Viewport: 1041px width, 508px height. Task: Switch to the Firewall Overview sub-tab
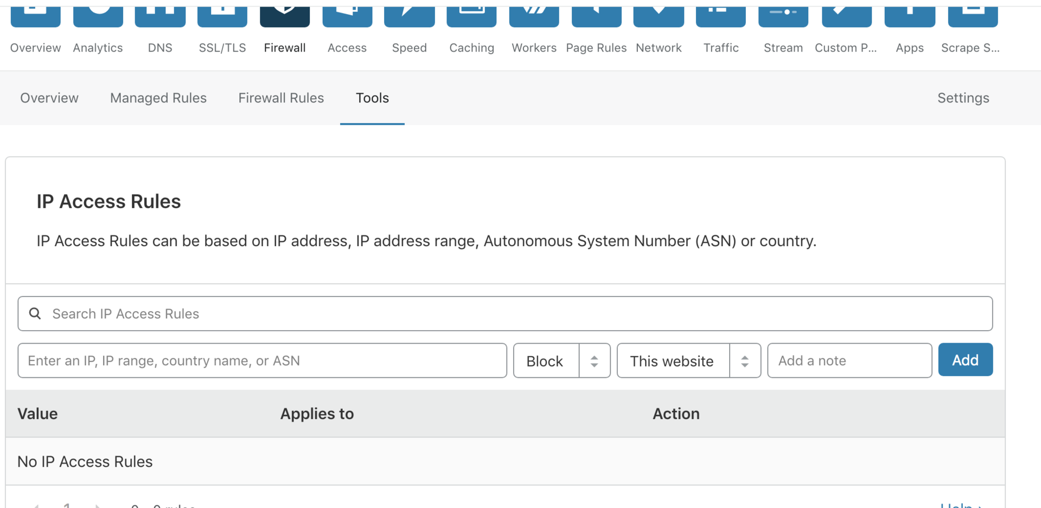(49, 98)
